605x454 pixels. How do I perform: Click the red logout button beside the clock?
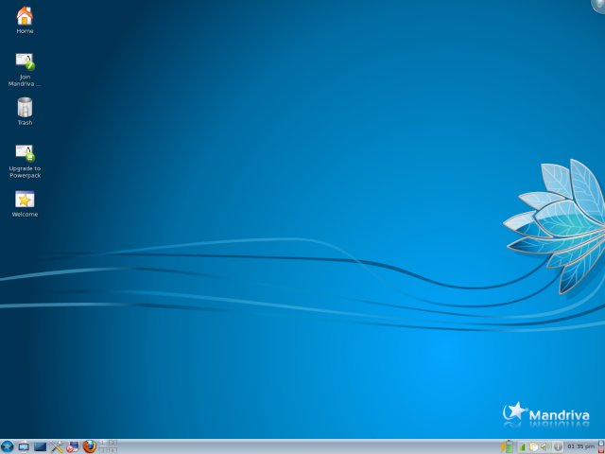[x=601, y=450]
